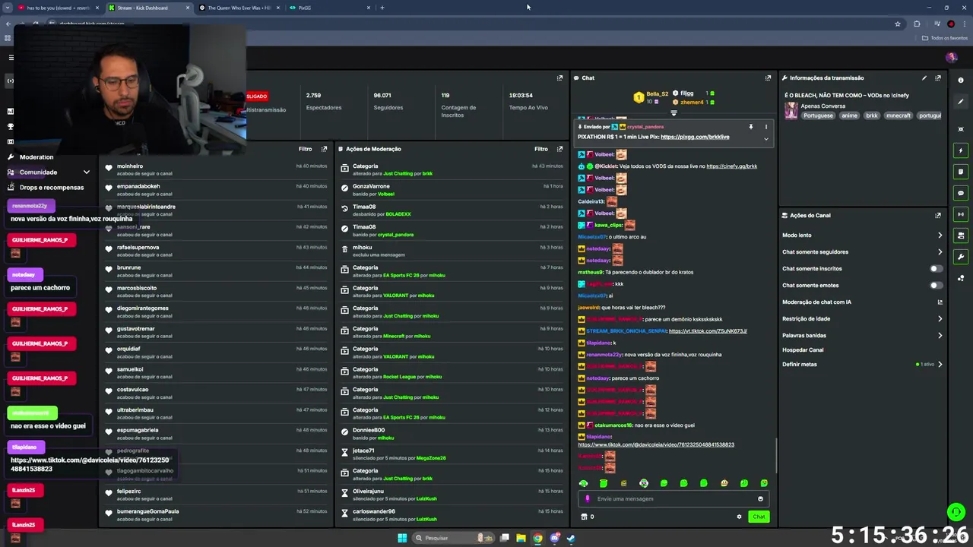This screenshot has width=973, height=547.
Task: Click moderation entry GonzaVarrone
Action: pos(371,186)
